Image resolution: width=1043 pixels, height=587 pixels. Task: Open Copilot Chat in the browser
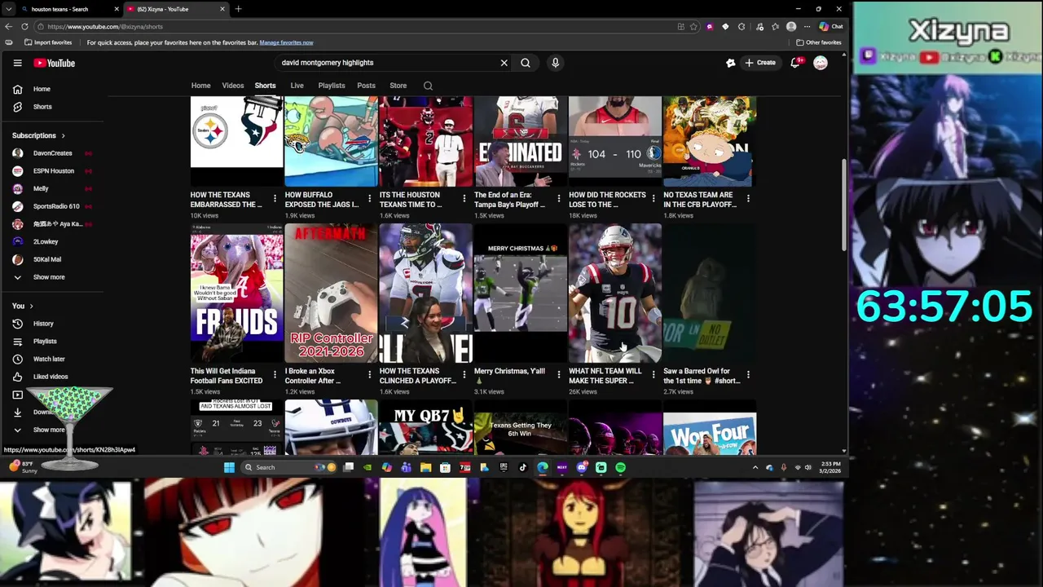tap(831, 26)
